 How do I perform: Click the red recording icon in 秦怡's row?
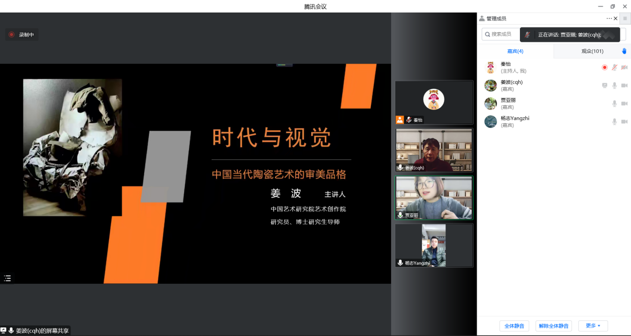[x=604, y=67]
